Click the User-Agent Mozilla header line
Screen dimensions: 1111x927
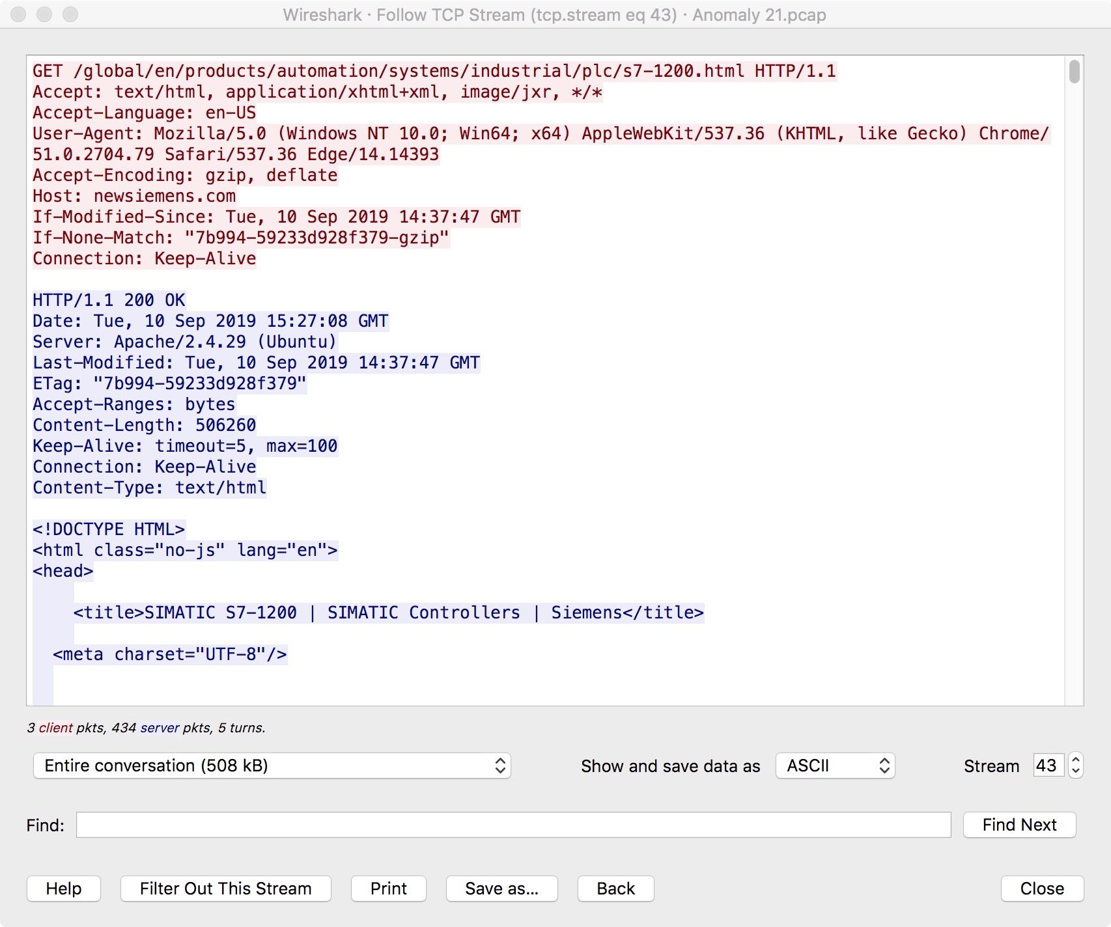pos(542,144)
